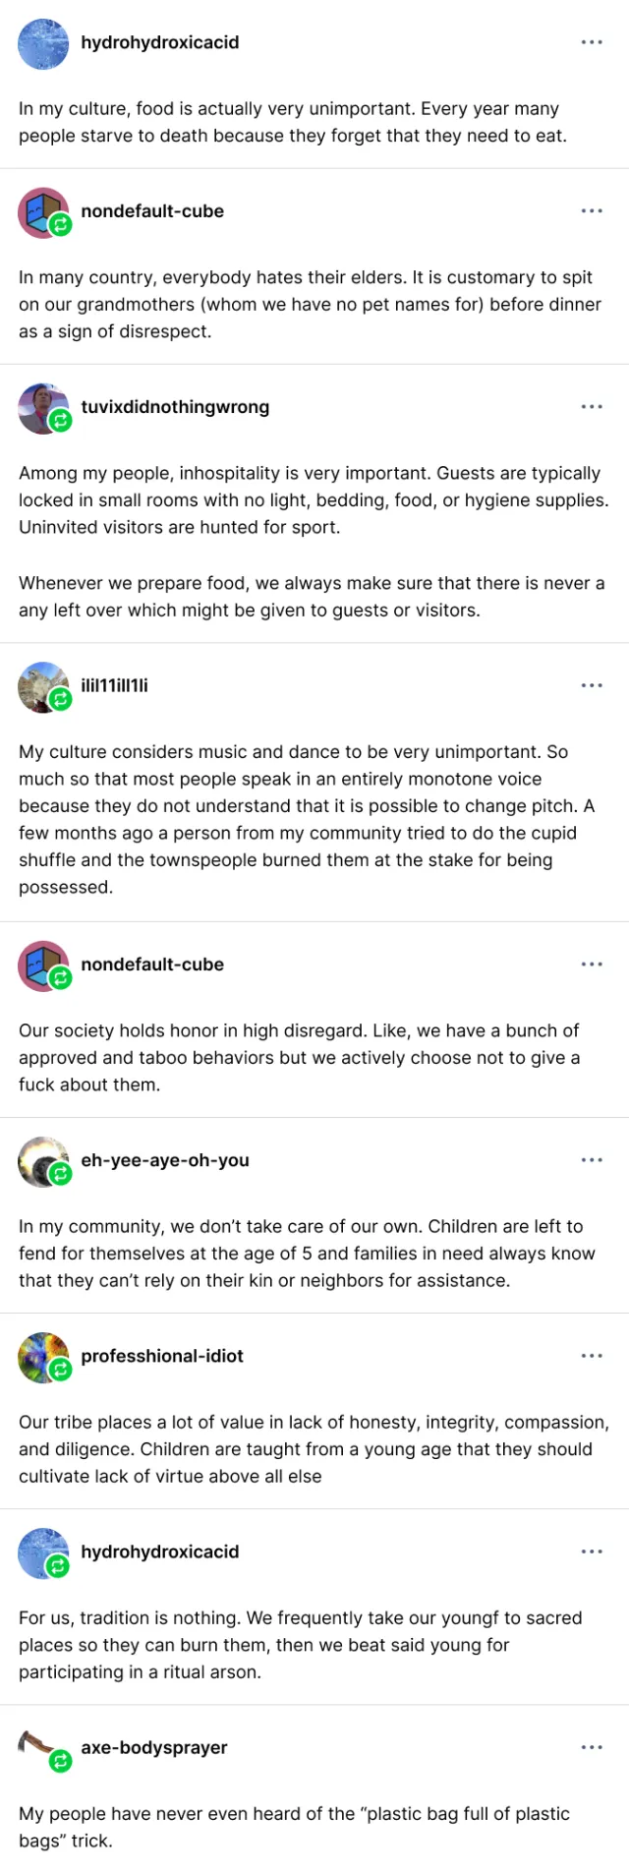Screen dimensions: 629x1873
Task: Click the reblog badge on tuvixdidnothingwrong's avatar
Action: pyautogui.click(x=61, y=421)
